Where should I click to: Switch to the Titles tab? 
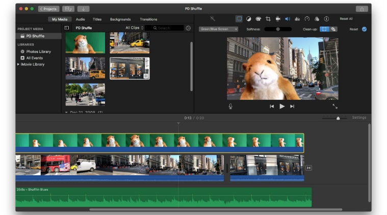97,19
